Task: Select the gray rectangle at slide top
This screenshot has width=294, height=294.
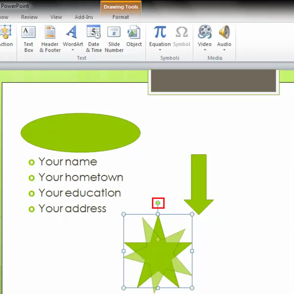Action: (x=213, y=81)
